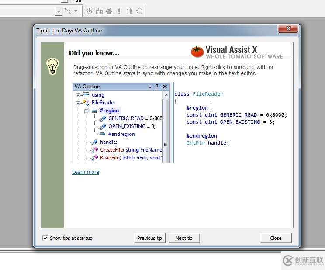
Task: Click the '#endregion' code line in editor
Action: [202, 136]
